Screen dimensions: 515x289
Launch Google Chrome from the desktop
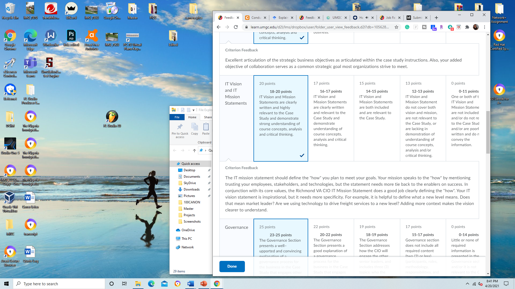coord(10,40)
